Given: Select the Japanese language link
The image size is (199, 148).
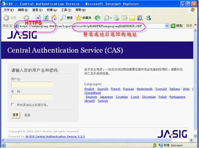Looking at the screenshot, I should click(x=106, y=97).
